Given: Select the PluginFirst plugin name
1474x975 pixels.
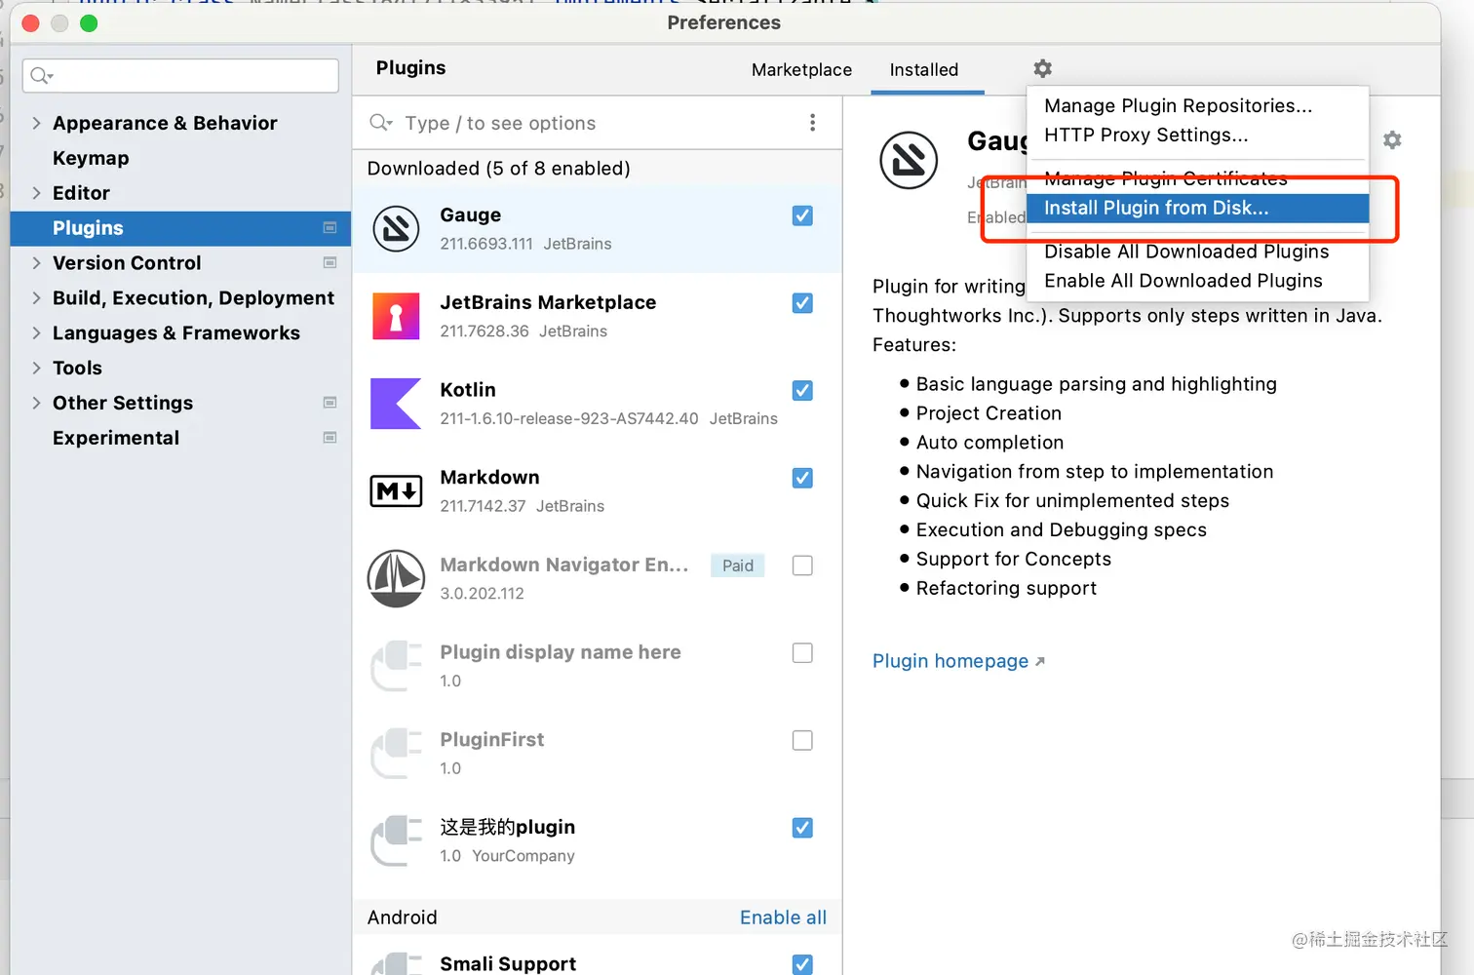Looking at the screenshot, I should 492,740.
